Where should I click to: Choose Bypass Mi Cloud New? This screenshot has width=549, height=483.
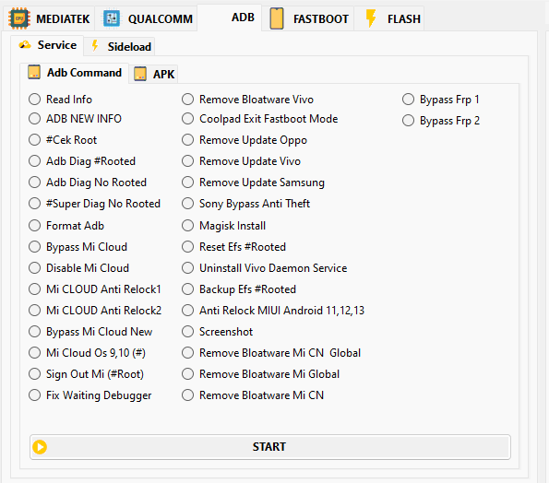pos(90,332)
